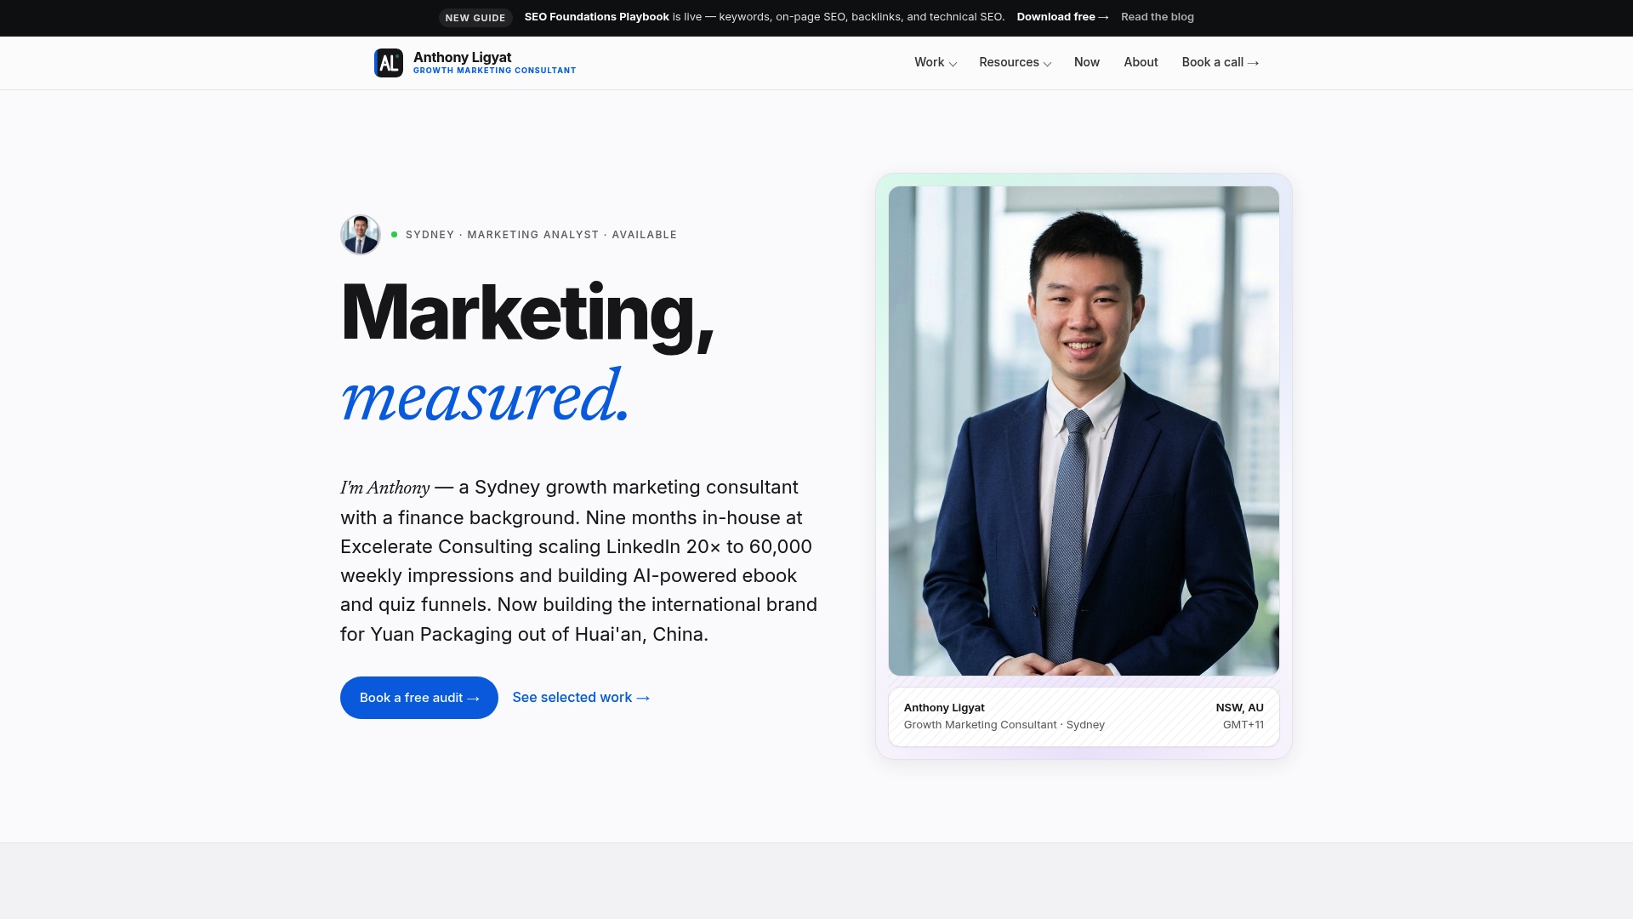Go to the Now page

coord(1086,62)
